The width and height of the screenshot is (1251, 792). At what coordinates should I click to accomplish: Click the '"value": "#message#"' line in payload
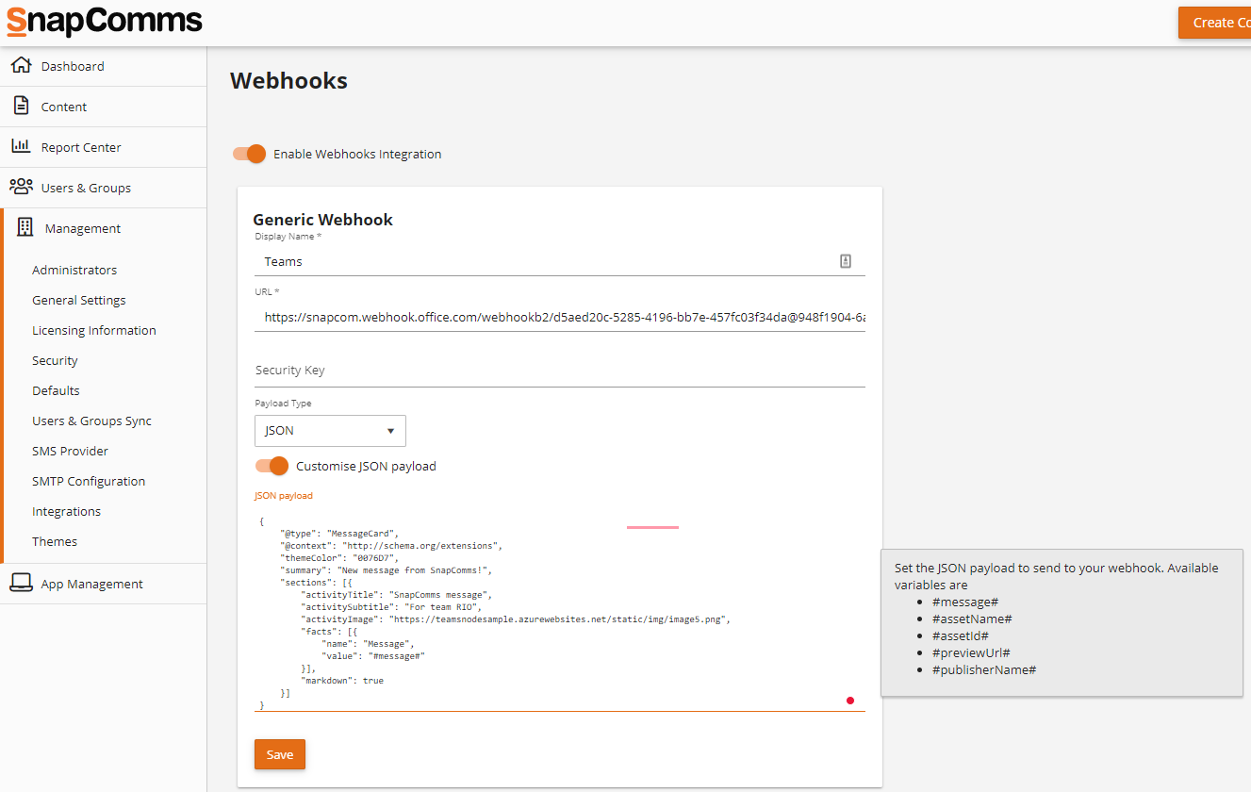pos(373,655)
